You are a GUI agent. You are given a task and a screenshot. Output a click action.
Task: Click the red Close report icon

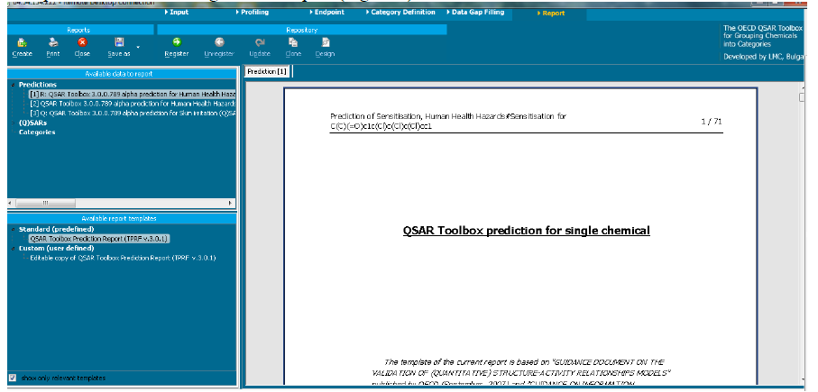pos(82,42)
